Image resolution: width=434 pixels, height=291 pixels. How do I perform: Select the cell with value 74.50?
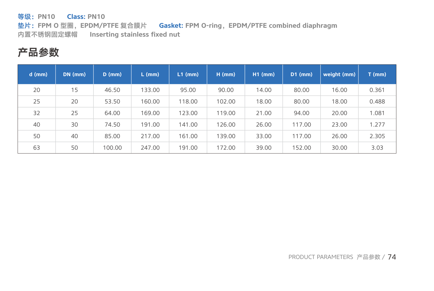click(112, 125)
